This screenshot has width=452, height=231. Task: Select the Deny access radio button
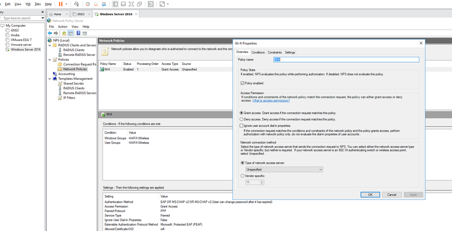(241, 119)
